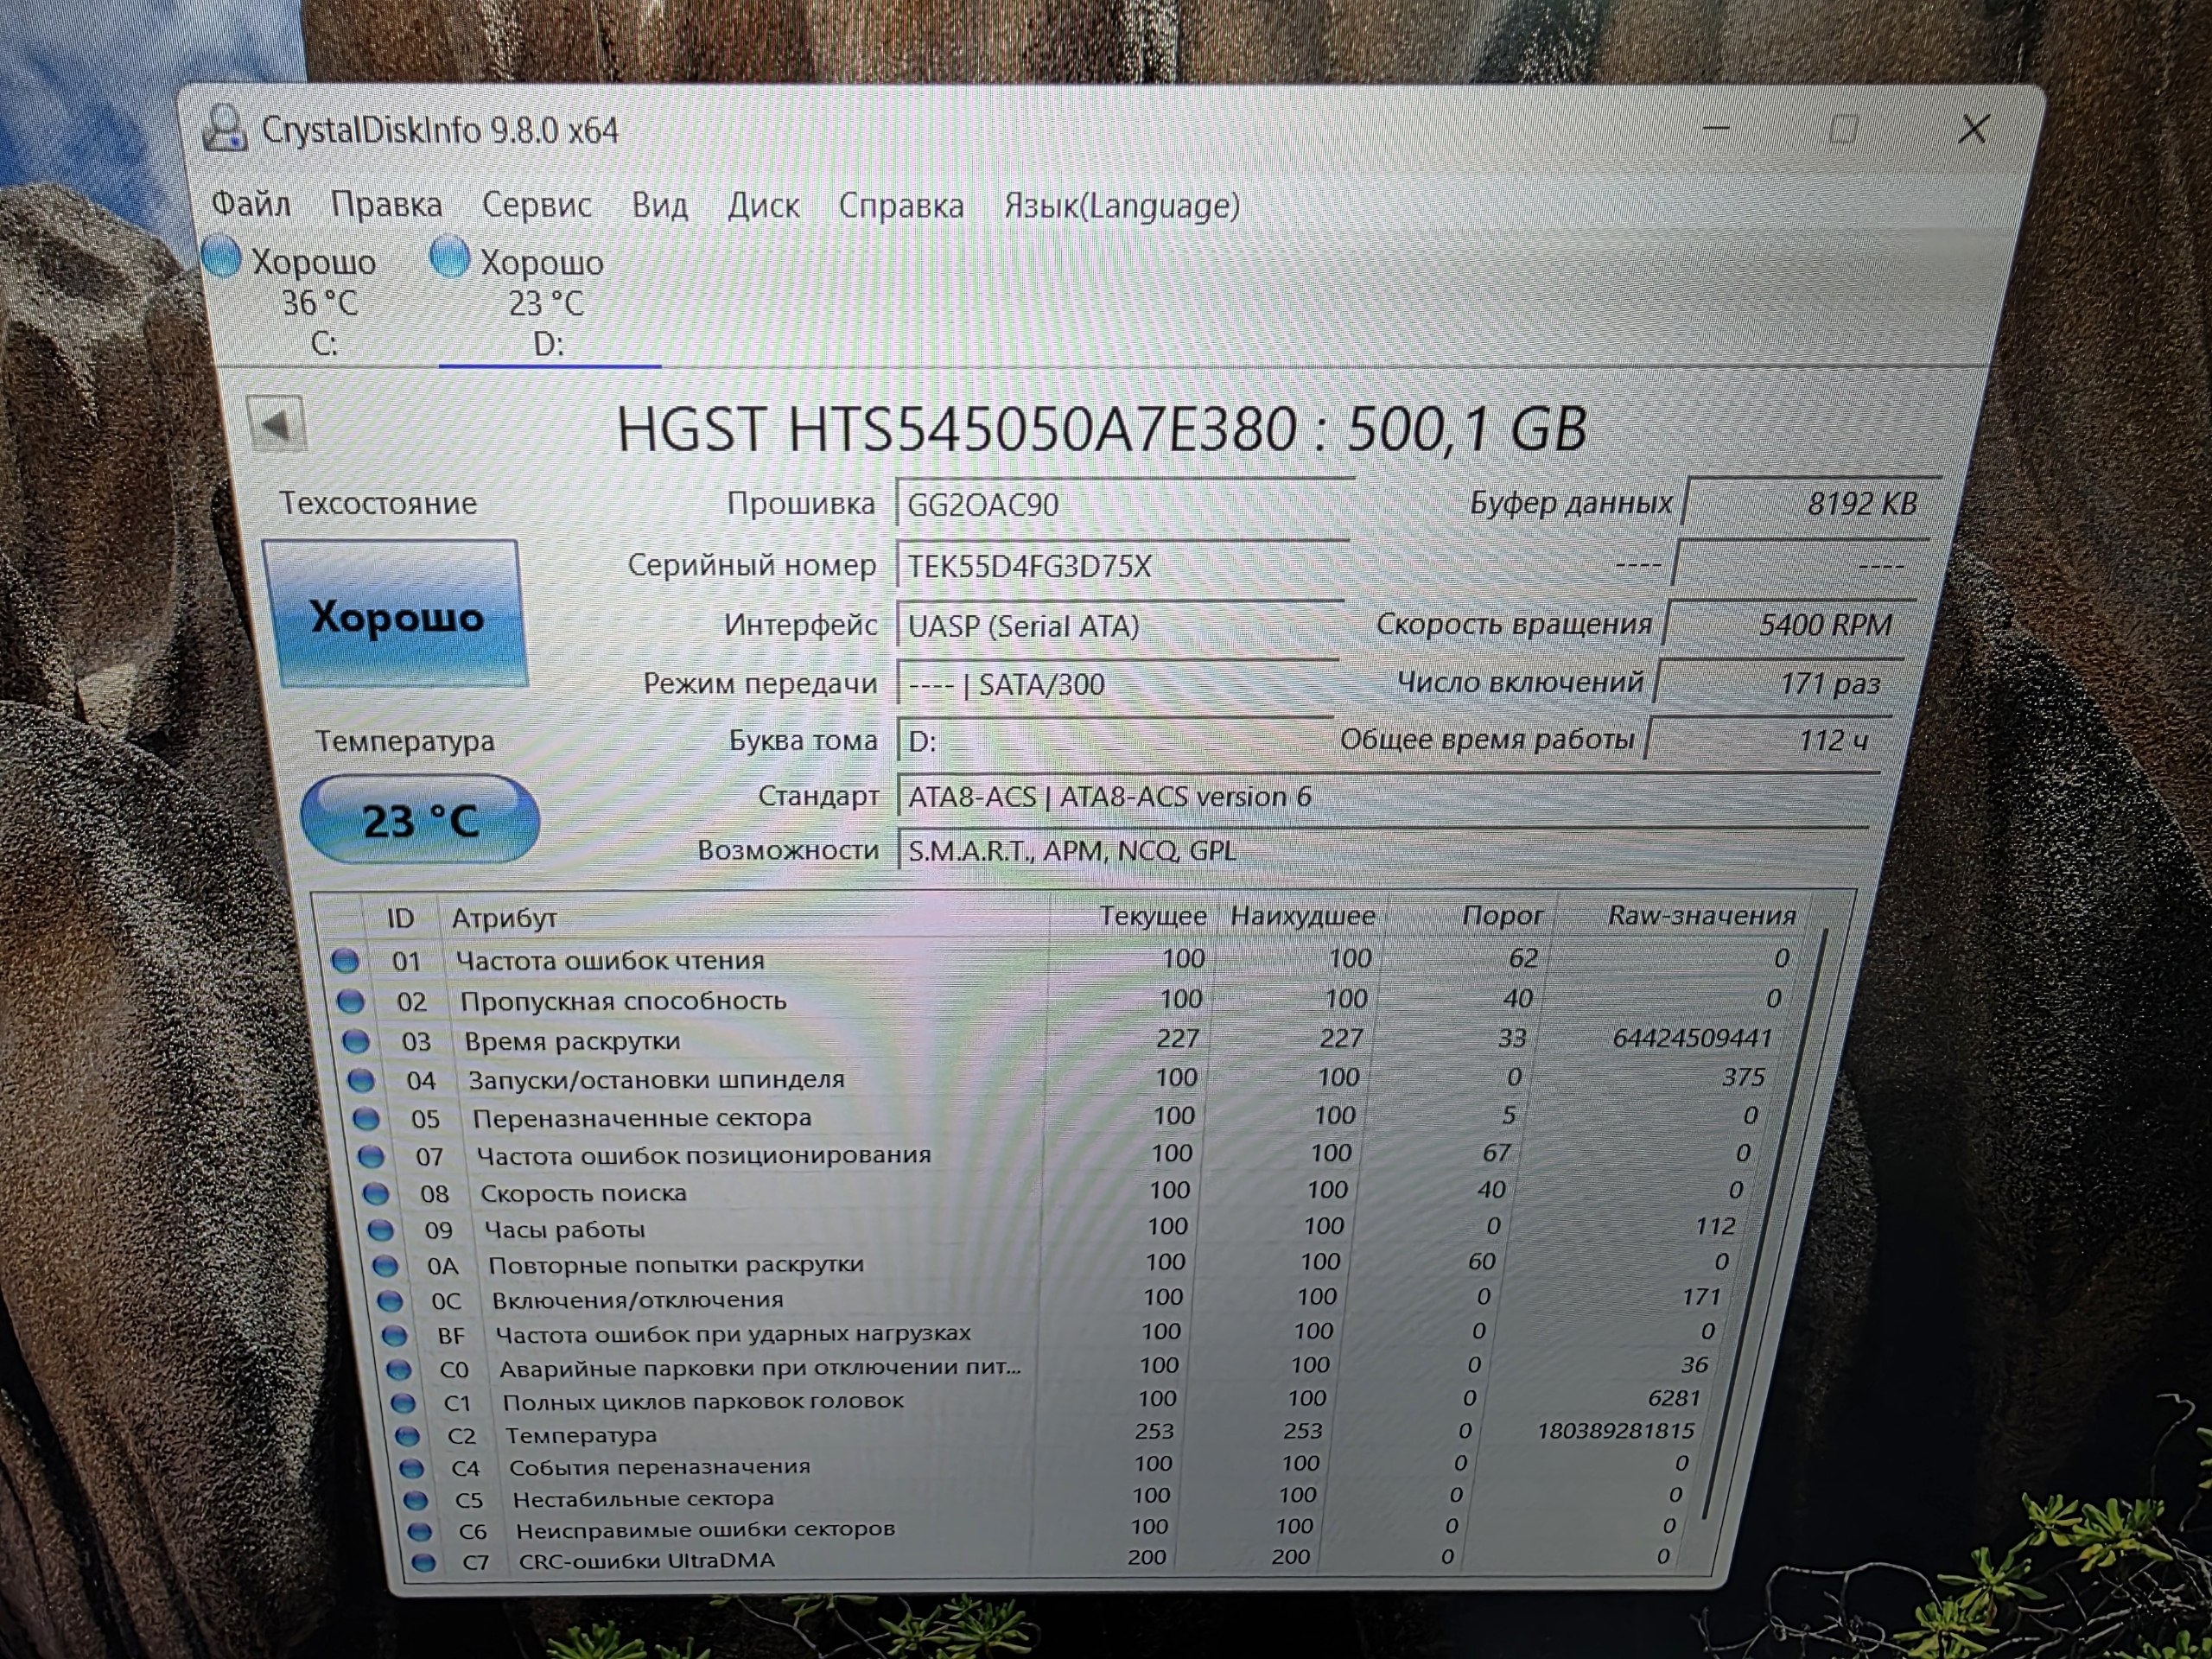Click the 8192 KB buffer size field
The image size is (2212, 1659).
click(x=1813, y=502)
